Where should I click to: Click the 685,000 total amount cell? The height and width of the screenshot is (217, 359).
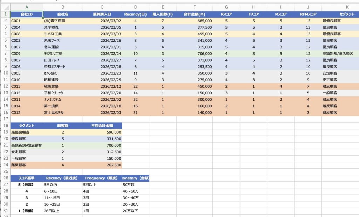pos(194,21)
